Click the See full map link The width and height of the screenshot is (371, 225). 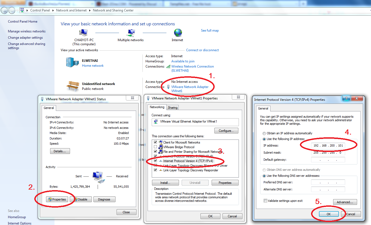coord(210,31)
